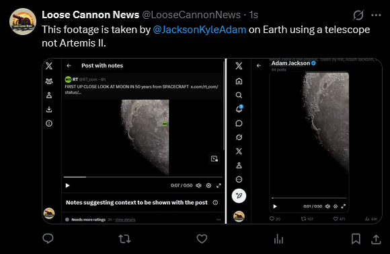This screenshot has height=254, width=390.
Task: Enter fullscreen on Adam Jackson's video
Action: tap(344, 206)
